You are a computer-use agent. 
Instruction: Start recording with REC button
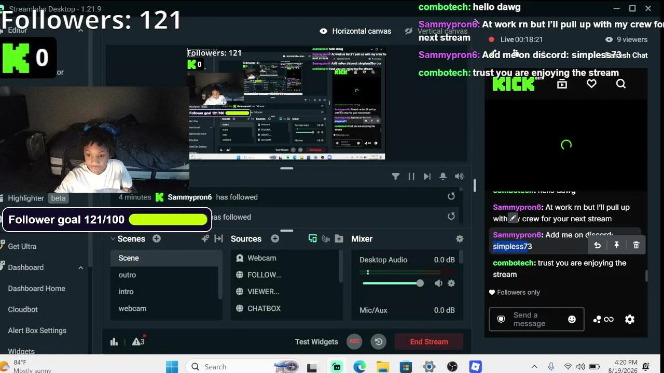click(354, 341)
